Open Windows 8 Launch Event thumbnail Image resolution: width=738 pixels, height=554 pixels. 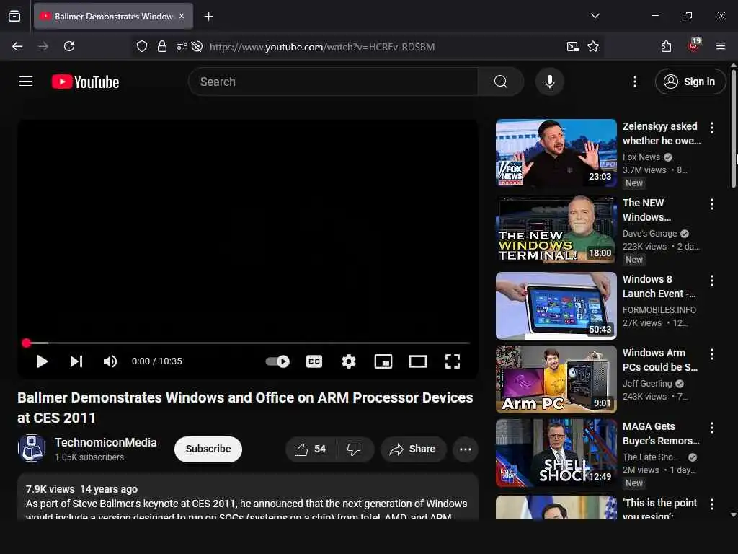pos(556,306)
